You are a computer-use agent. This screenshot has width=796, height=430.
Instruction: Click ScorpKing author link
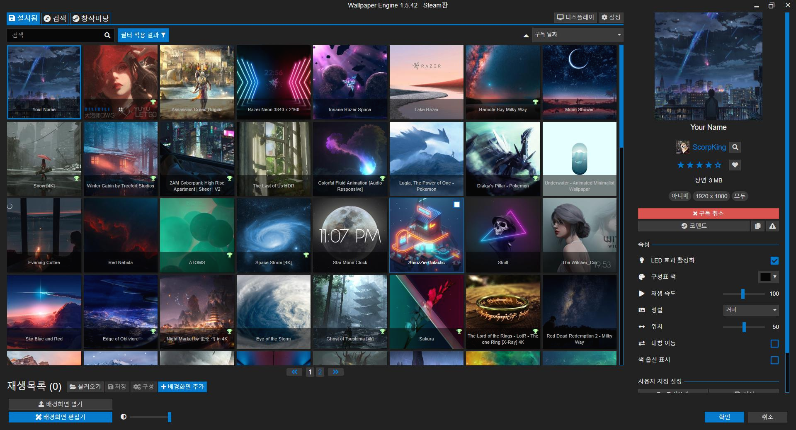(x=709, y=147)
